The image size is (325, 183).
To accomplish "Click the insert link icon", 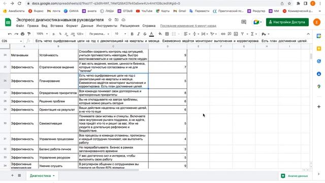I will (x=223, y=34).
